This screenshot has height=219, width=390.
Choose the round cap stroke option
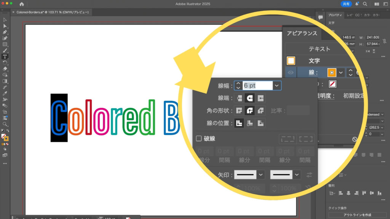coord(249,98)
